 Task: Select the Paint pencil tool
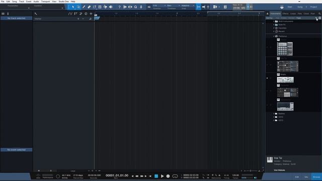pyautogui.click(x=84, y=7)
